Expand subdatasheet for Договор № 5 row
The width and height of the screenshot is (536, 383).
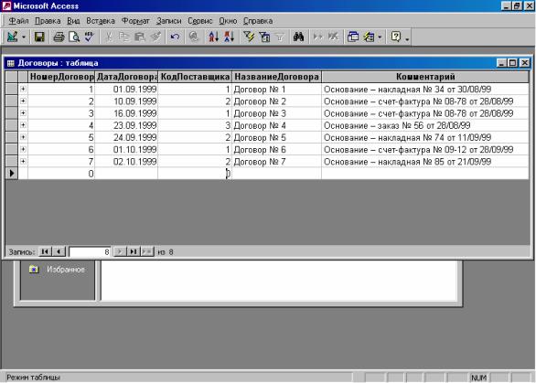pyautogui.click(x=23, y=137)
